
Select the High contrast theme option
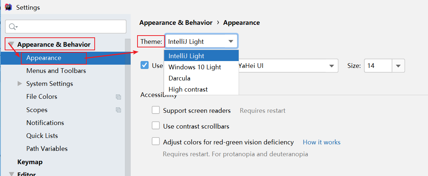click(x=188, y=89)
